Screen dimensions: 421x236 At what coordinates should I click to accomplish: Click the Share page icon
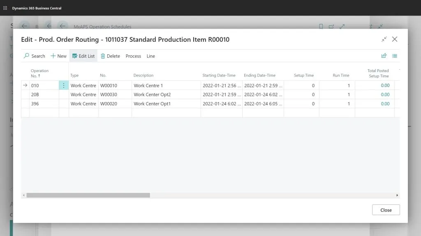pos(384,56)
